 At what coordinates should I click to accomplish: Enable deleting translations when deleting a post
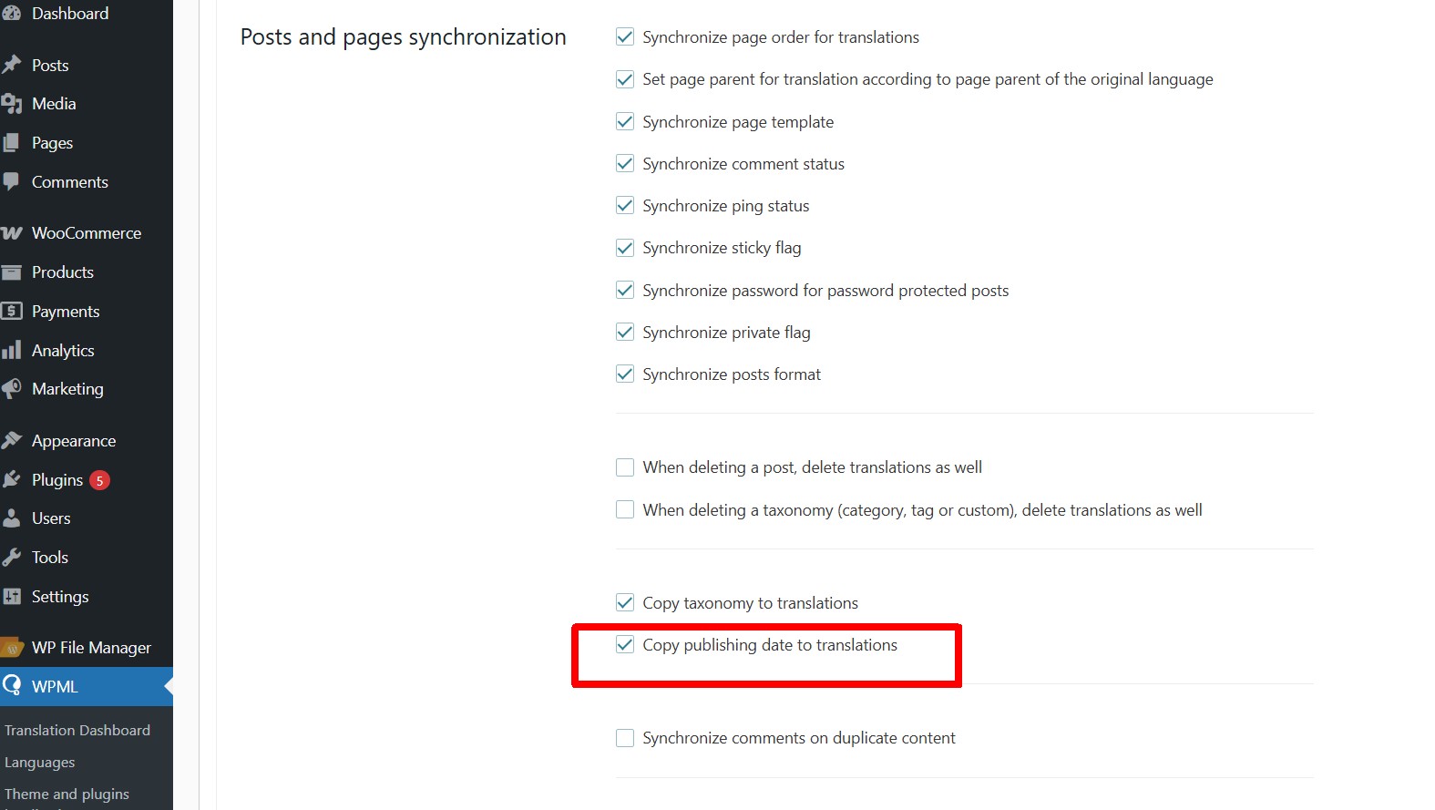click(x=625, y=467)
